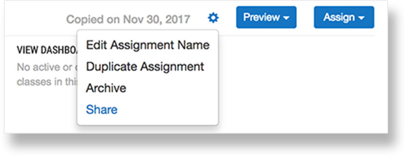Select Edit Assignment Name from menu
The image size is (405, 156).
point(148,45)
